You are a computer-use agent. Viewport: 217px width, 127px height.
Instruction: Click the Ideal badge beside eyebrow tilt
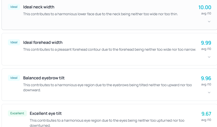(14, 78)
